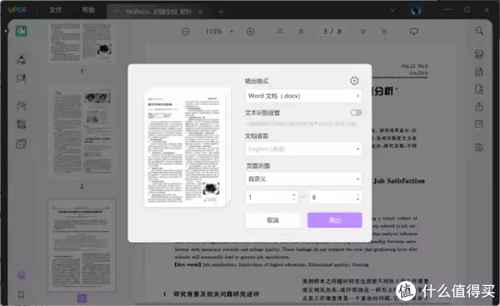Go to the next page arrow
Image resolution: width=500 pixels, height=306 pixels.
(x=363, y=31)
